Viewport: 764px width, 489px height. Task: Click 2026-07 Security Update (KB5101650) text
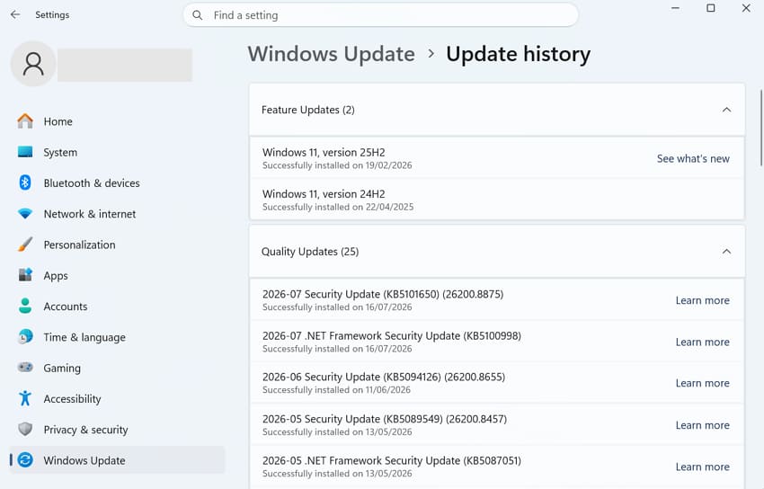tap(383, 294)
